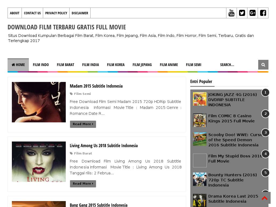Open the Disclaimer link

pyautogui.click(x=80, y=13)
